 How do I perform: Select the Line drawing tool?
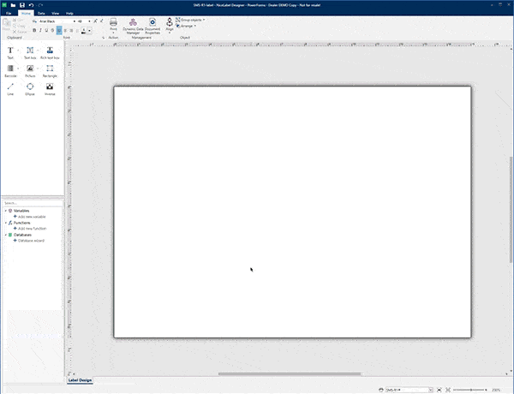coord(10,88)
